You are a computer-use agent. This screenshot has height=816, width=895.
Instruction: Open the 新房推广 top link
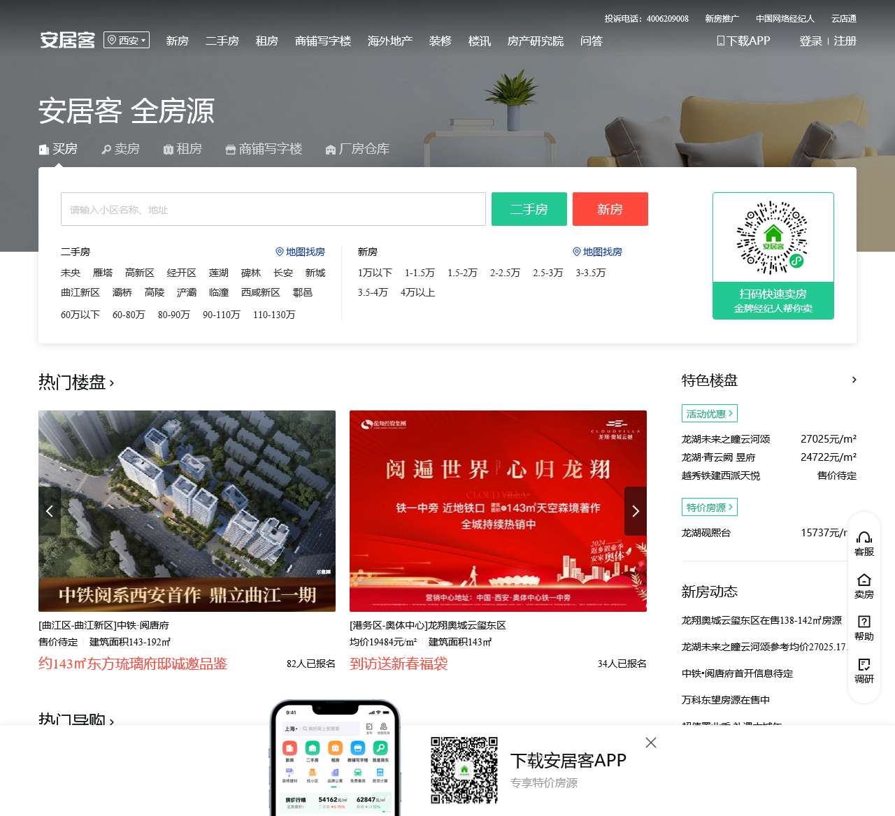click(722, 19)
